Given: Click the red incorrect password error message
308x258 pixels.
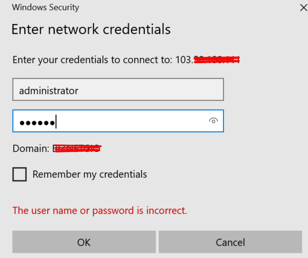Looking at the screenshot, I should pyautogui.click(x=99, y=211).
